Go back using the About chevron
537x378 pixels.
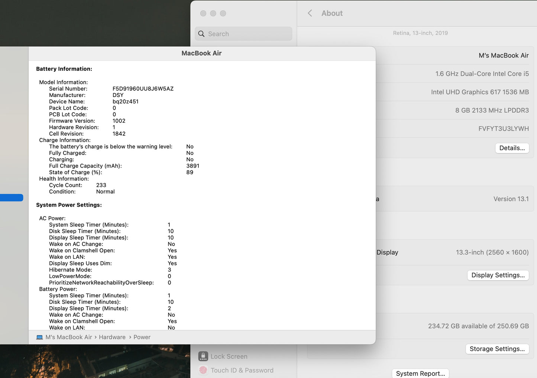(x=310, y=13)
